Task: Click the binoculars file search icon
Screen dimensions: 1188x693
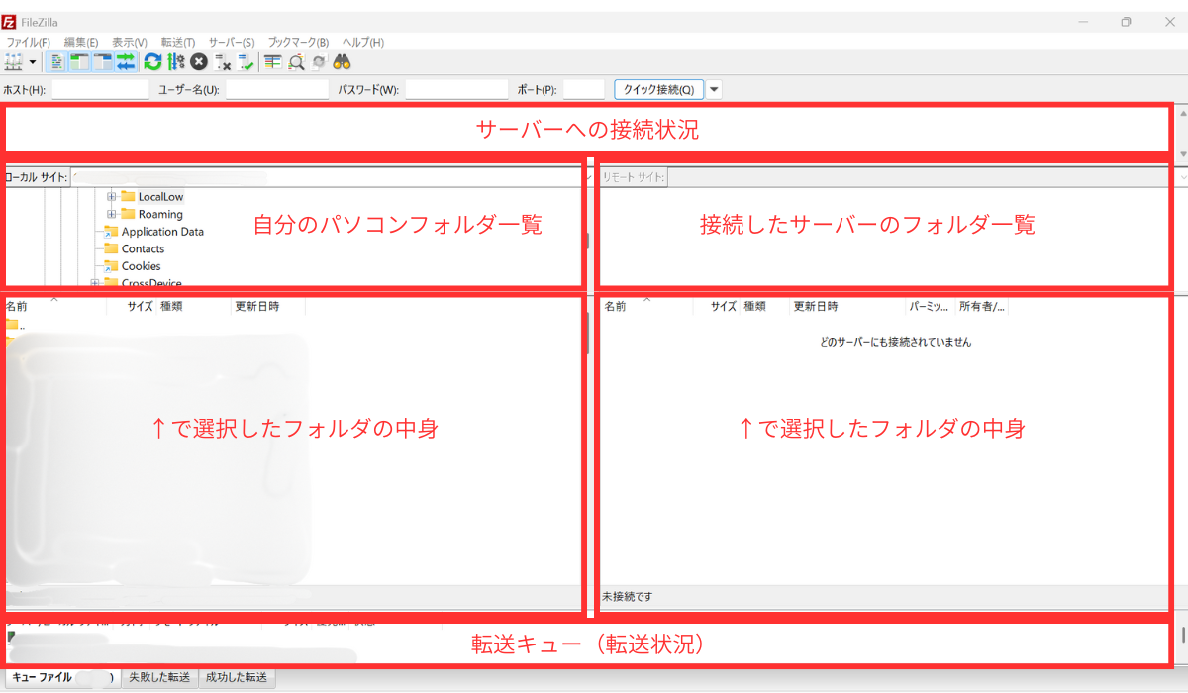Action: point(343,62)
